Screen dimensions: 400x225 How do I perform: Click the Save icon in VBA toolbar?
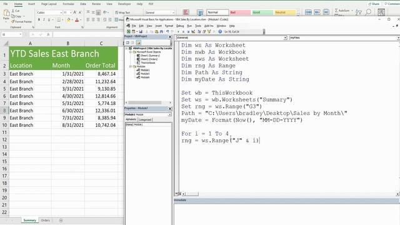[x=141, y=32]
